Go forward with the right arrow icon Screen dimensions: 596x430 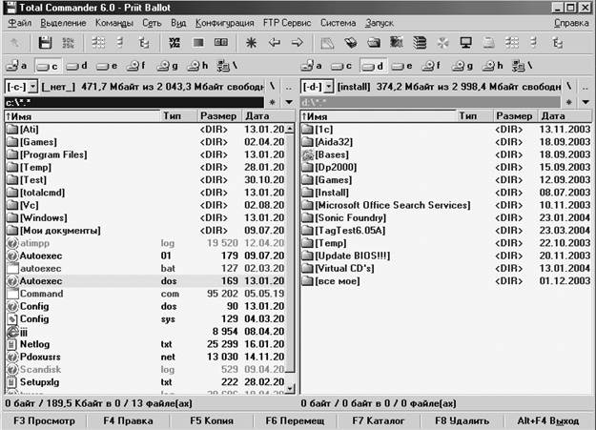coord(298,43)
